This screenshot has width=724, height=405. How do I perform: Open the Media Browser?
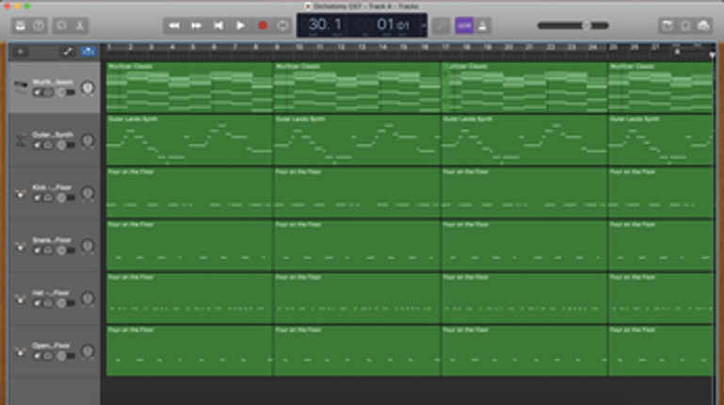(x=703, y=25)
